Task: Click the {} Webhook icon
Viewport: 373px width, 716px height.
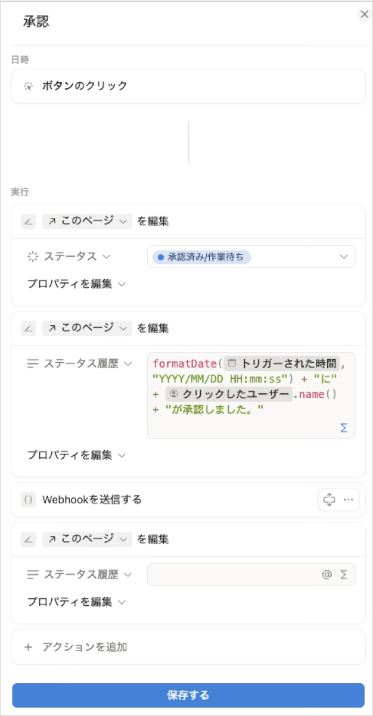Action: [27, 500]
